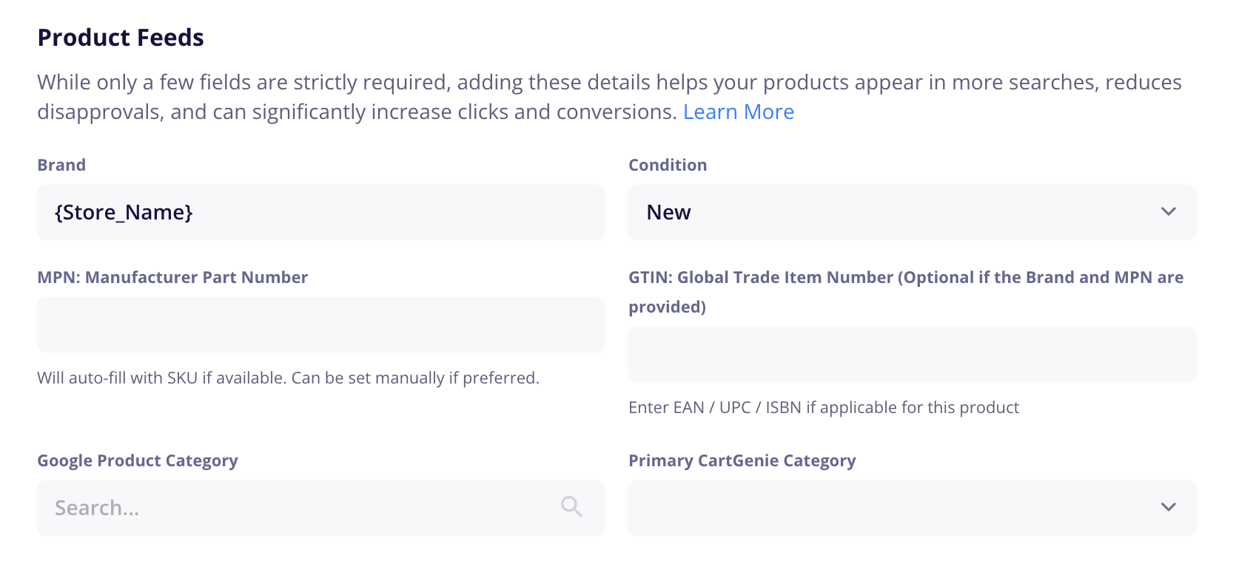Screen dimensions: 1236x569
Task: Click the Google Product Category label
Action: click(x=138, y=460)
